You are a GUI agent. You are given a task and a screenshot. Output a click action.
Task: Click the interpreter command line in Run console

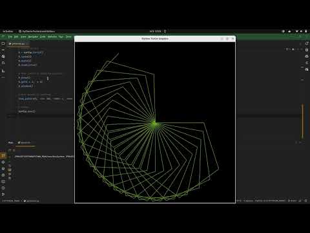pyautogui.click(x=44, y=157)
